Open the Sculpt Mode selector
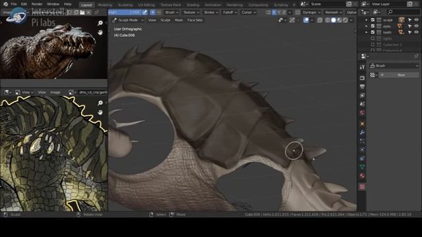The image size is (422, 237). 128,20
